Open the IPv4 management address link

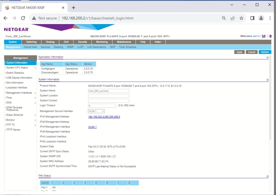point(104,117)
